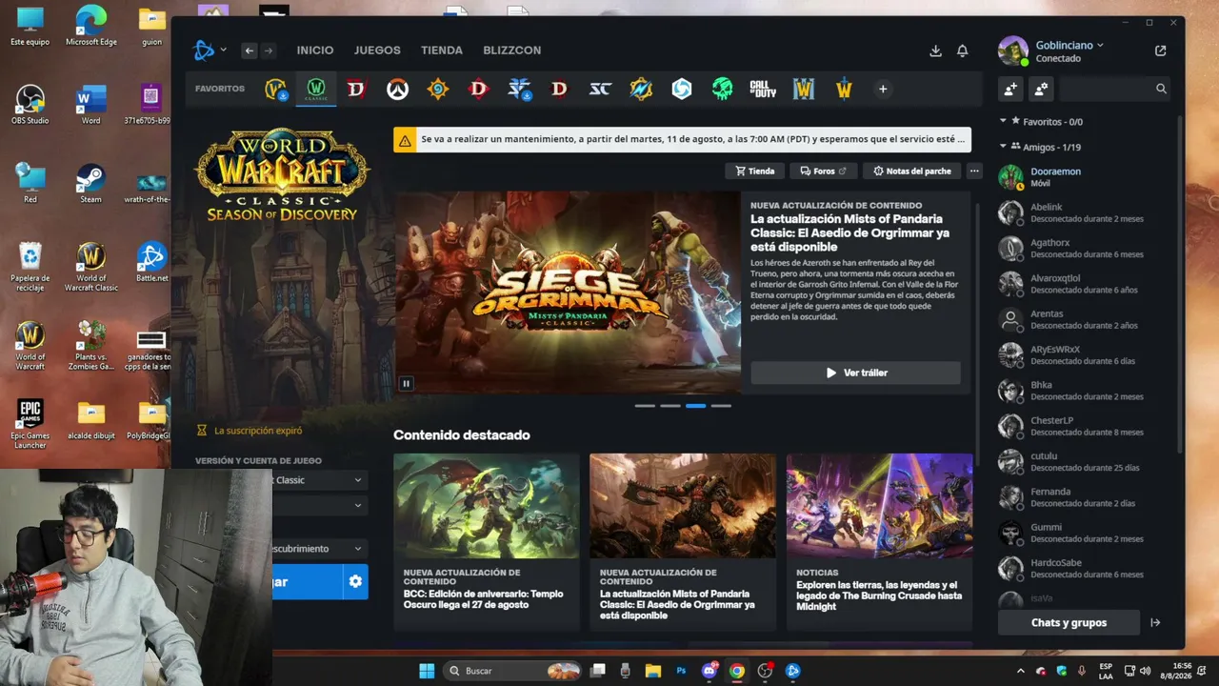Open the downloads icon in top bar
The height and width of the screenshot is (686, 1219).
[935, 50]
